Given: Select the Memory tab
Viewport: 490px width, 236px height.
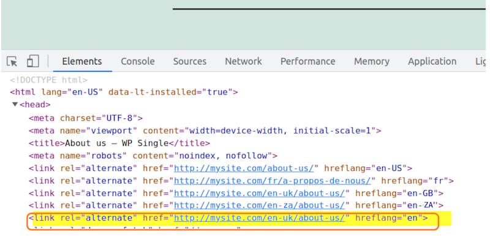Looking at the screenshot, I should pyautogui.click(x=372, y=61).
